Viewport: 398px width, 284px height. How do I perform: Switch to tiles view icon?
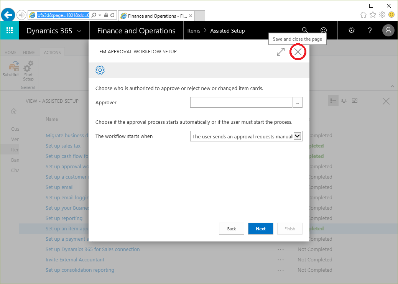[x=355, y=101]
